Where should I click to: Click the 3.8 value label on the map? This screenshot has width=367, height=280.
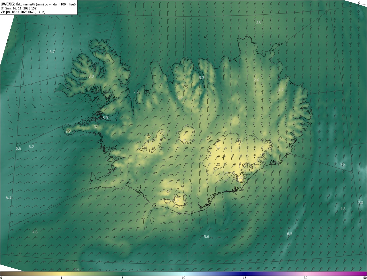pyautogui.click(x=259, y=22)
